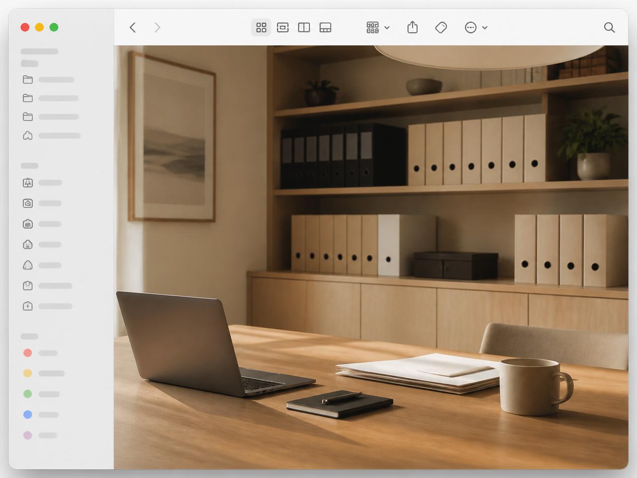Go back with the left chevron
This screenshot has width=637, height=478.
132,27
